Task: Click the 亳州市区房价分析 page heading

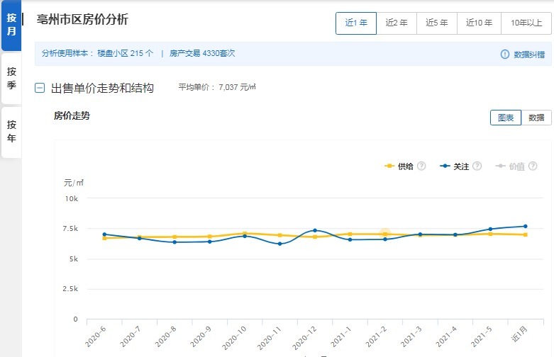Action: click(82, 19)
